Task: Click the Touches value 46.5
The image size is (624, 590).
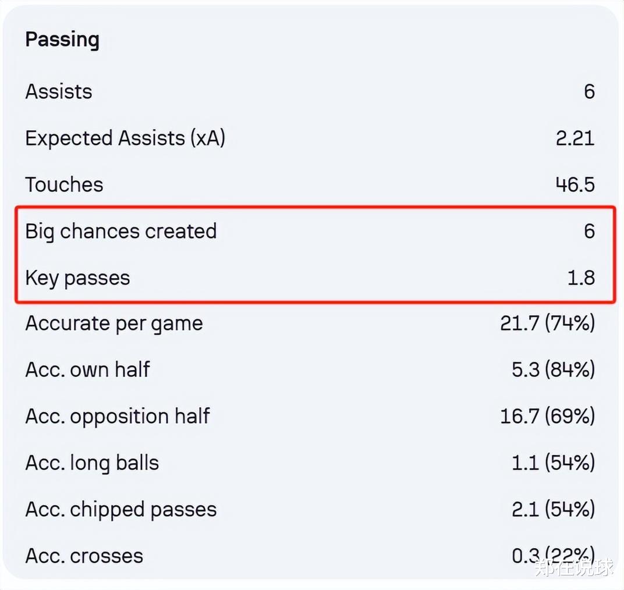Action: (575, 184)
